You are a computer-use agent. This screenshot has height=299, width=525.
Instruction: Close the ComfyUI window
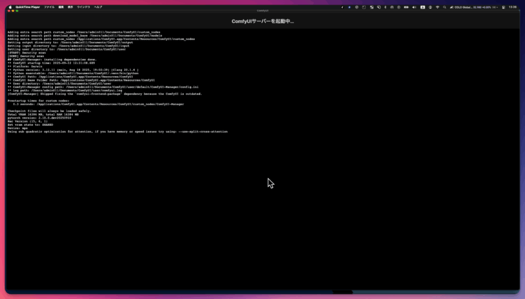9,11
